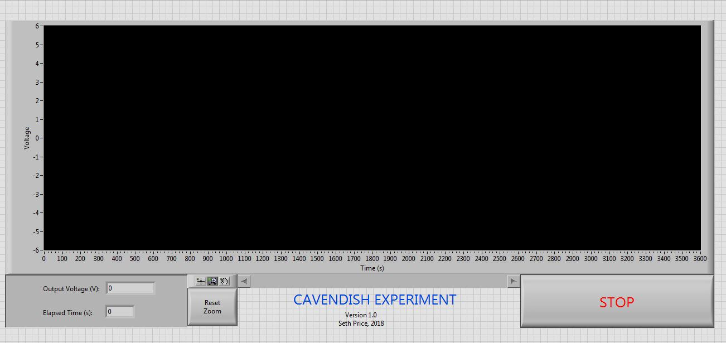Click the Time (s) x-axis label
Image resolution: width=726 pixels, height=343 pixels.
pos(372,268)
